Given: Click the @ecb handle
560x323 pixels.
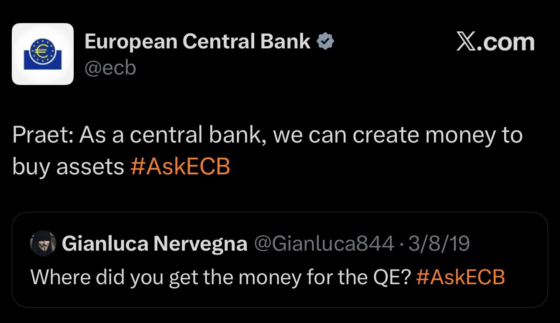Looking at the screenshot, I should [x=110, y=68].
